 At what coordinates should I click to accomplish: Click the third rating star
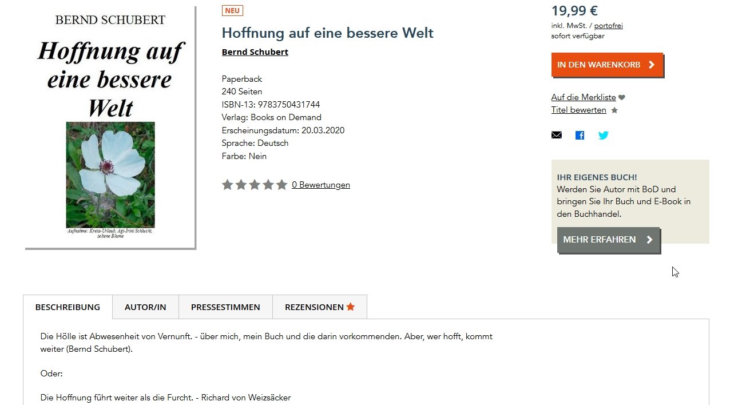coord(255,185)
